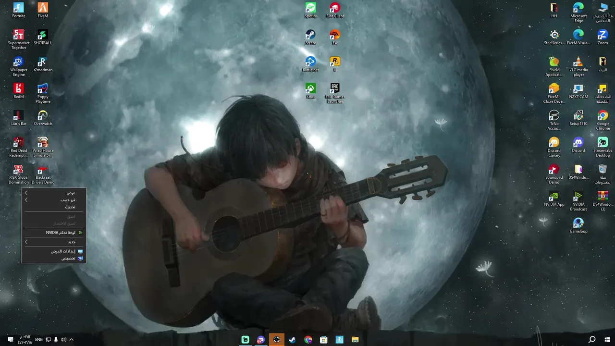Select the Rockstar Games launcher icon
This screenshot has height=346, width=615.
click(x=335, y=64)
